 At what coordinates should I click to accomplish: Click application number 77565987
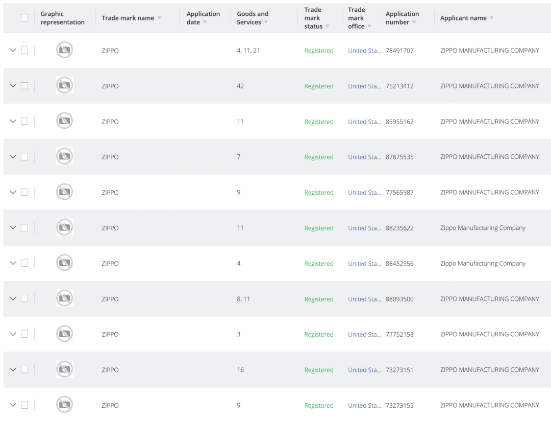[x=399, y=193]
